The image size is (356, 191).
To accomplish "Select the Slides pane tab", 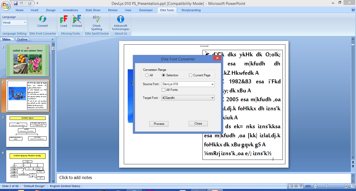I will (6, 39).
